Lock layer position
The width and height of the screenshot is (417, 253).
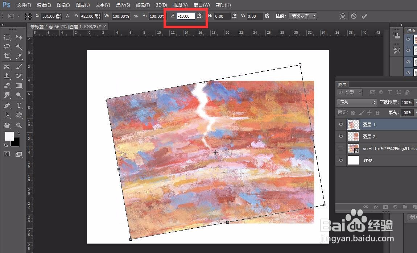point(369,113)
